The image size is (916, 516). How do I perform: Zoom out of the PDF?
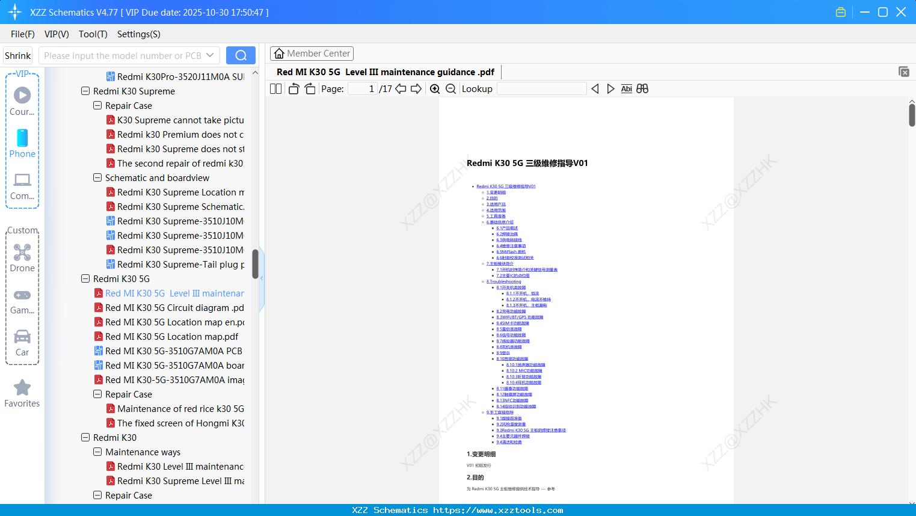[x=450, y=89]
